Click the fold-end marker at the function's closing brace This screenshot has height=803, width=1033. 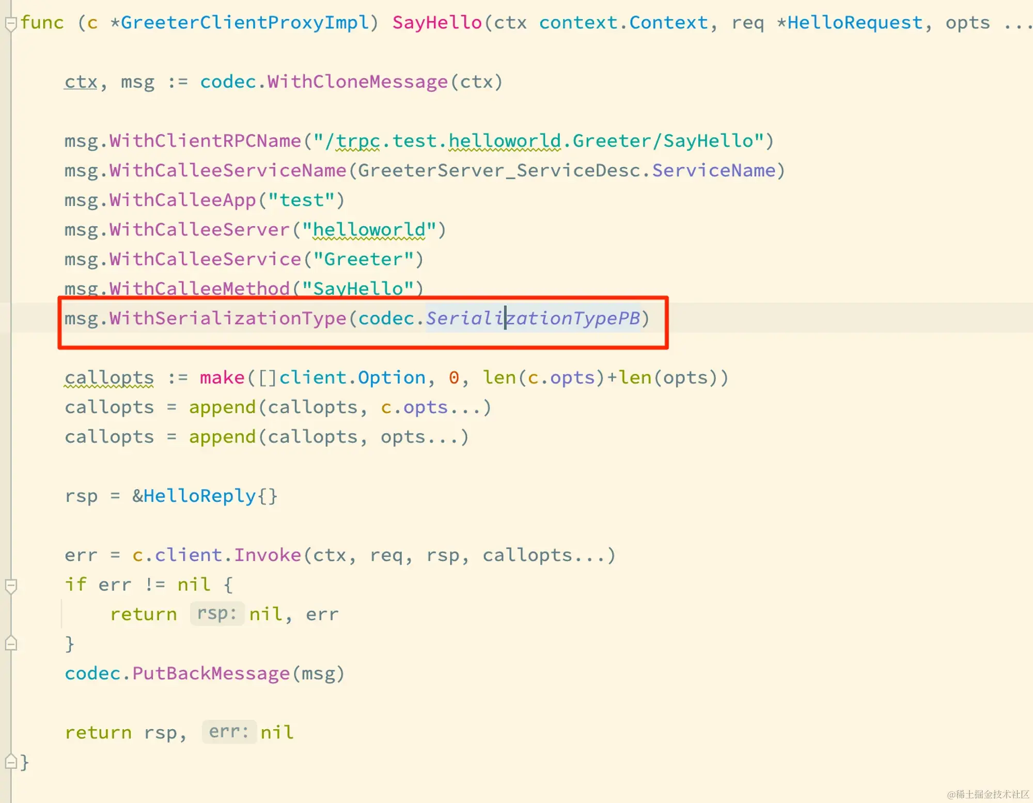[x=10, y=761]
